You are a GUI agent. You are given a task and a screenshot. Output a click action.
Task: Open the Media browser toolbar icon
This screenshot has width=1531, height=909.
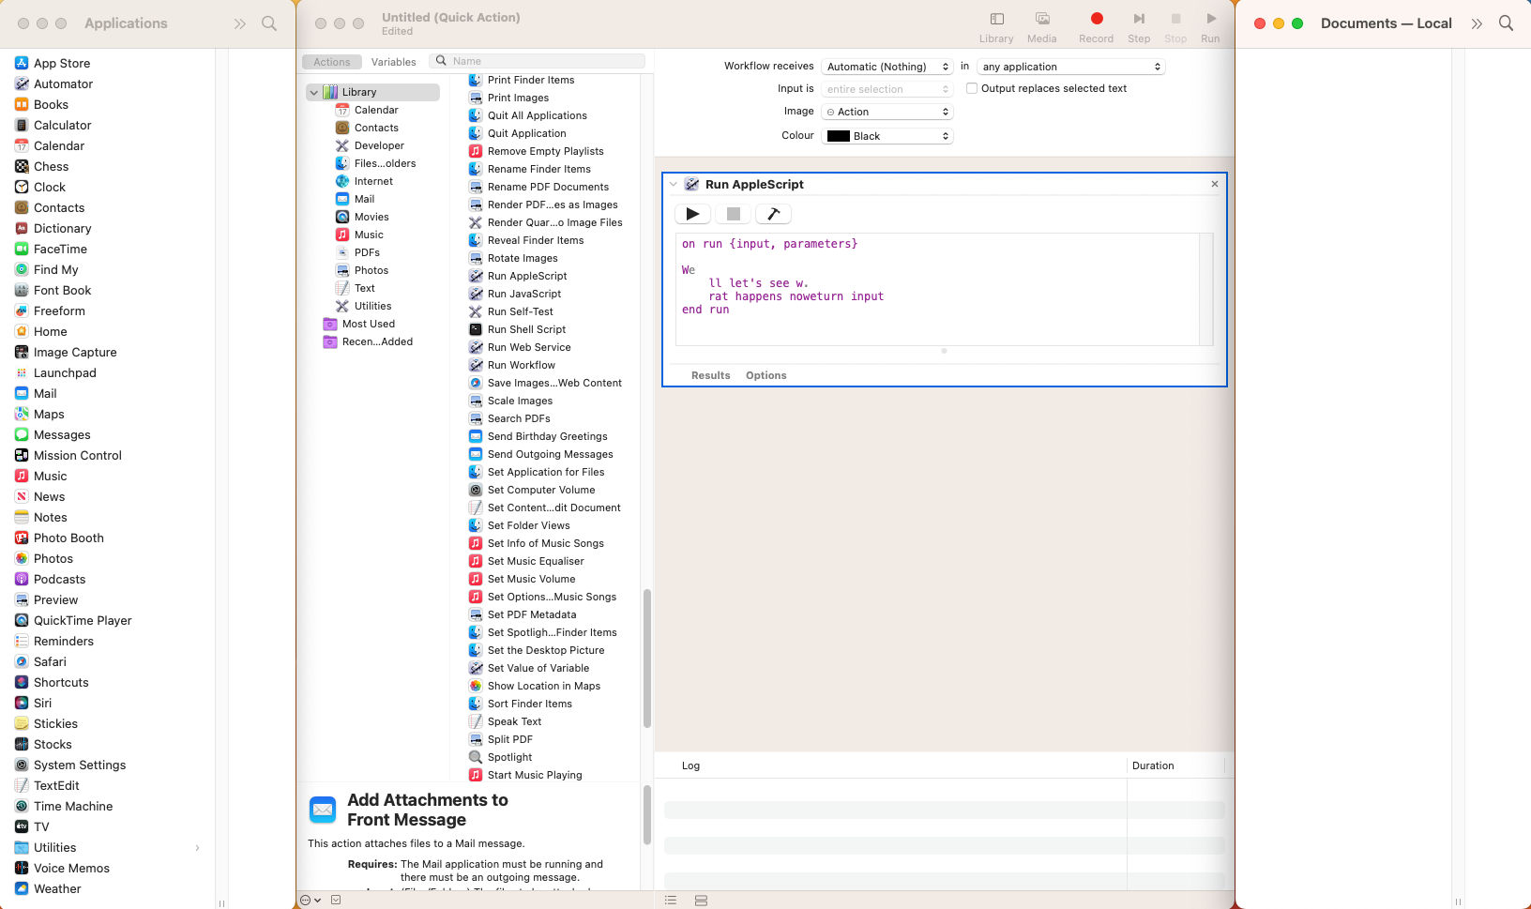click(1041, 26)
